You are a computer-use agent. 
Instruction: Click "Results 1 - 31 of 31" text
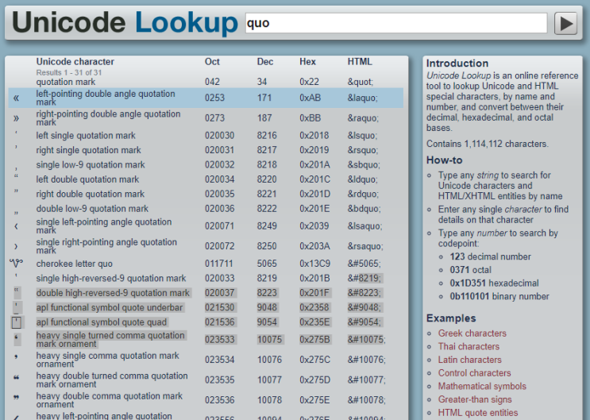tap(69, 72)
